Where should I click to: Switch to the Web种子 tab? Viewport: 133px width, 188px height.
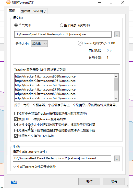[40, 11]
